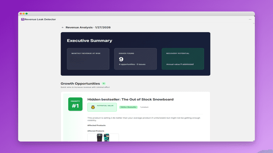273x153 pixels.
Task: Click the issues count number 9
Action: 121,59
